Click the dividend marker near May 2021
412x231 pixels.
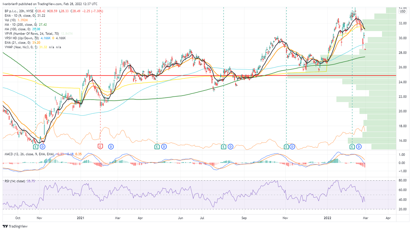(164, 147)
